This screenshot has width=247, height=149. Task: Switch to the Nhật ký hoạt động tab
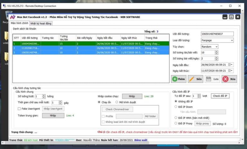tap(41, 23)
